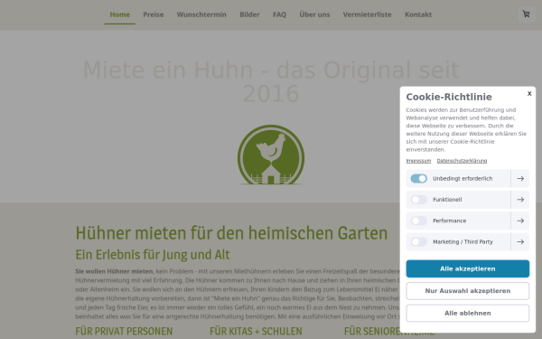This screenshot has width=542, height=339.
Task: Click the Alle akzeptieren button
Action: click(x=467, y=268)
